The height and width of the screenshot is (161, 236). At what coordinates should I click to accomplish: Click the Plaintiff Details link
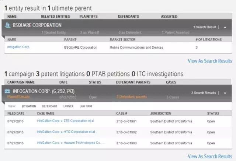click(x=18, y=97)
